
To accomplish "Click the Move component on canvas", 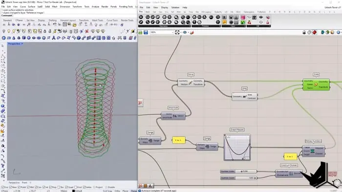I will [191, 83].
